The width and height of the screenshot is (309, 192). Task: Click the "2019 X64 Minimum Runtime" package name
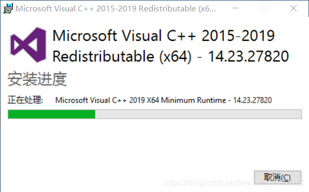click(178, 100)
